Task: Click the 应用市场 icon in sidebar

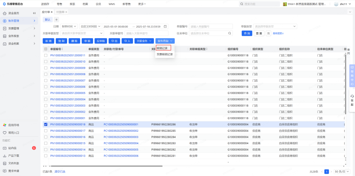Action: click(x=5, y=125)
